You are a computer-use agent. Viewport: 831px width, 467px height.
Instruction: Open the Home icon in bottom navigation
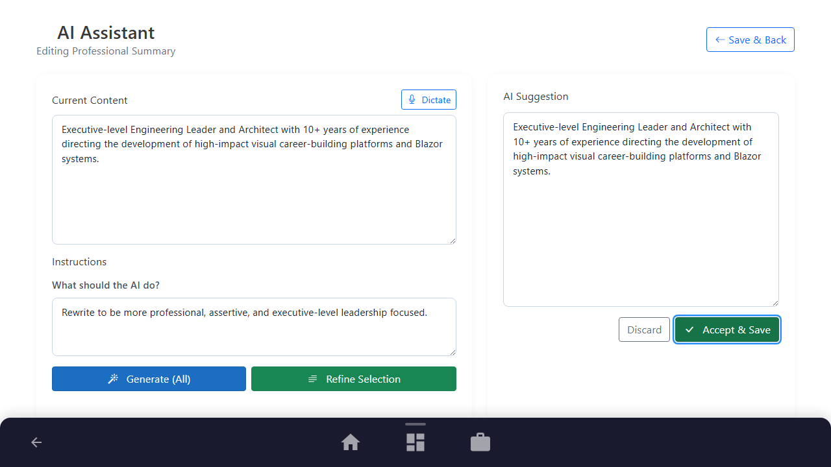coord(351,442)
